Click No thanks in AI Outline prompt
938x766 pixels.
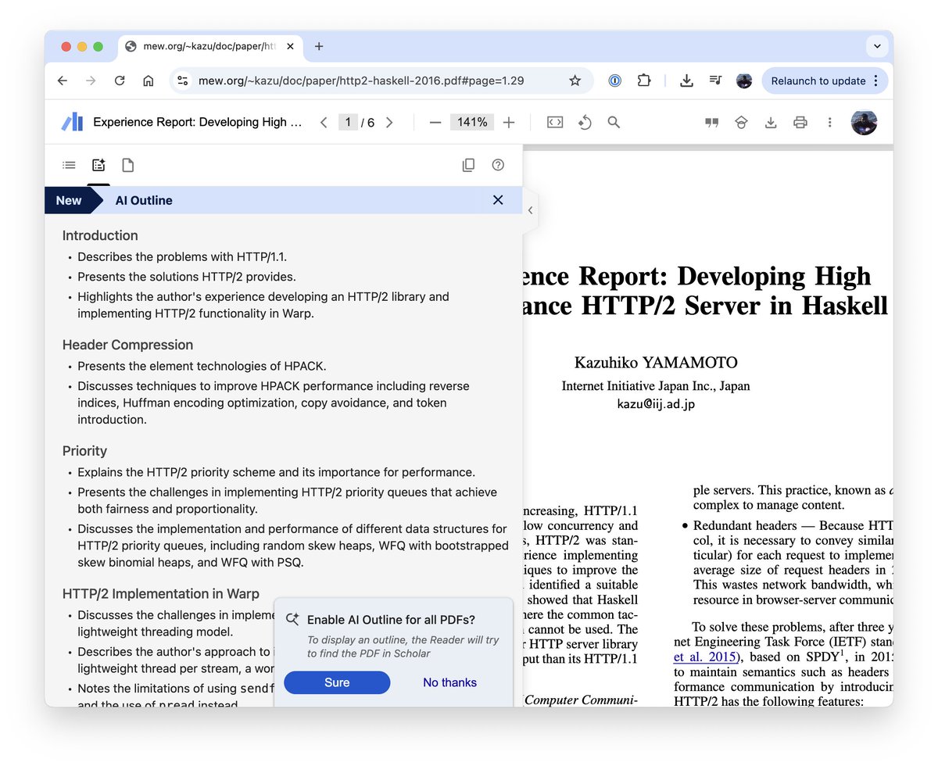point(449,682)
